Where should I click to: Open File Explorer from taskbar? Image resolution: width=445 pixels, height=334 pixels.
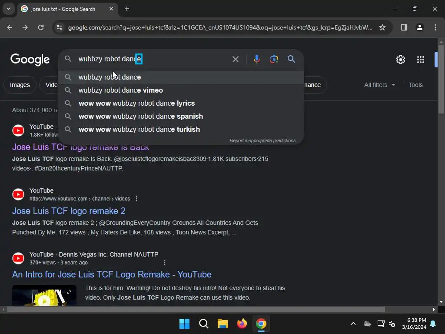coord(223,324)
